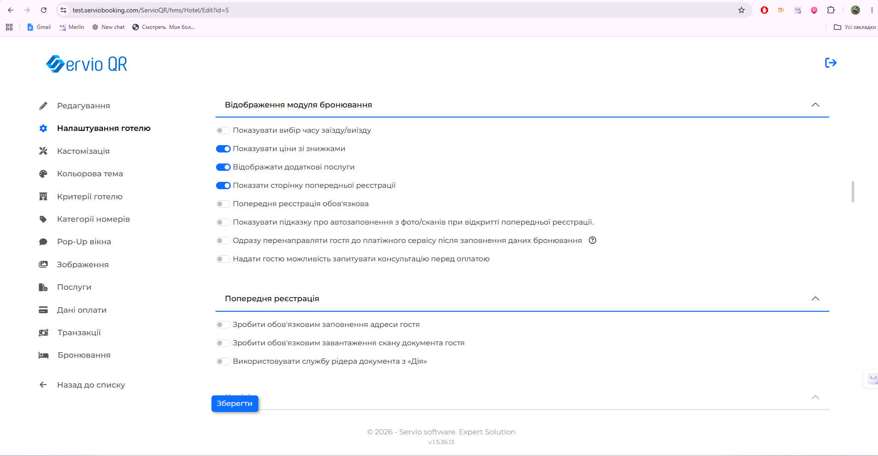This screenshot has height=456, width=878.
Task: Open the Chrome apps grid icon
Action: point(9,27)
